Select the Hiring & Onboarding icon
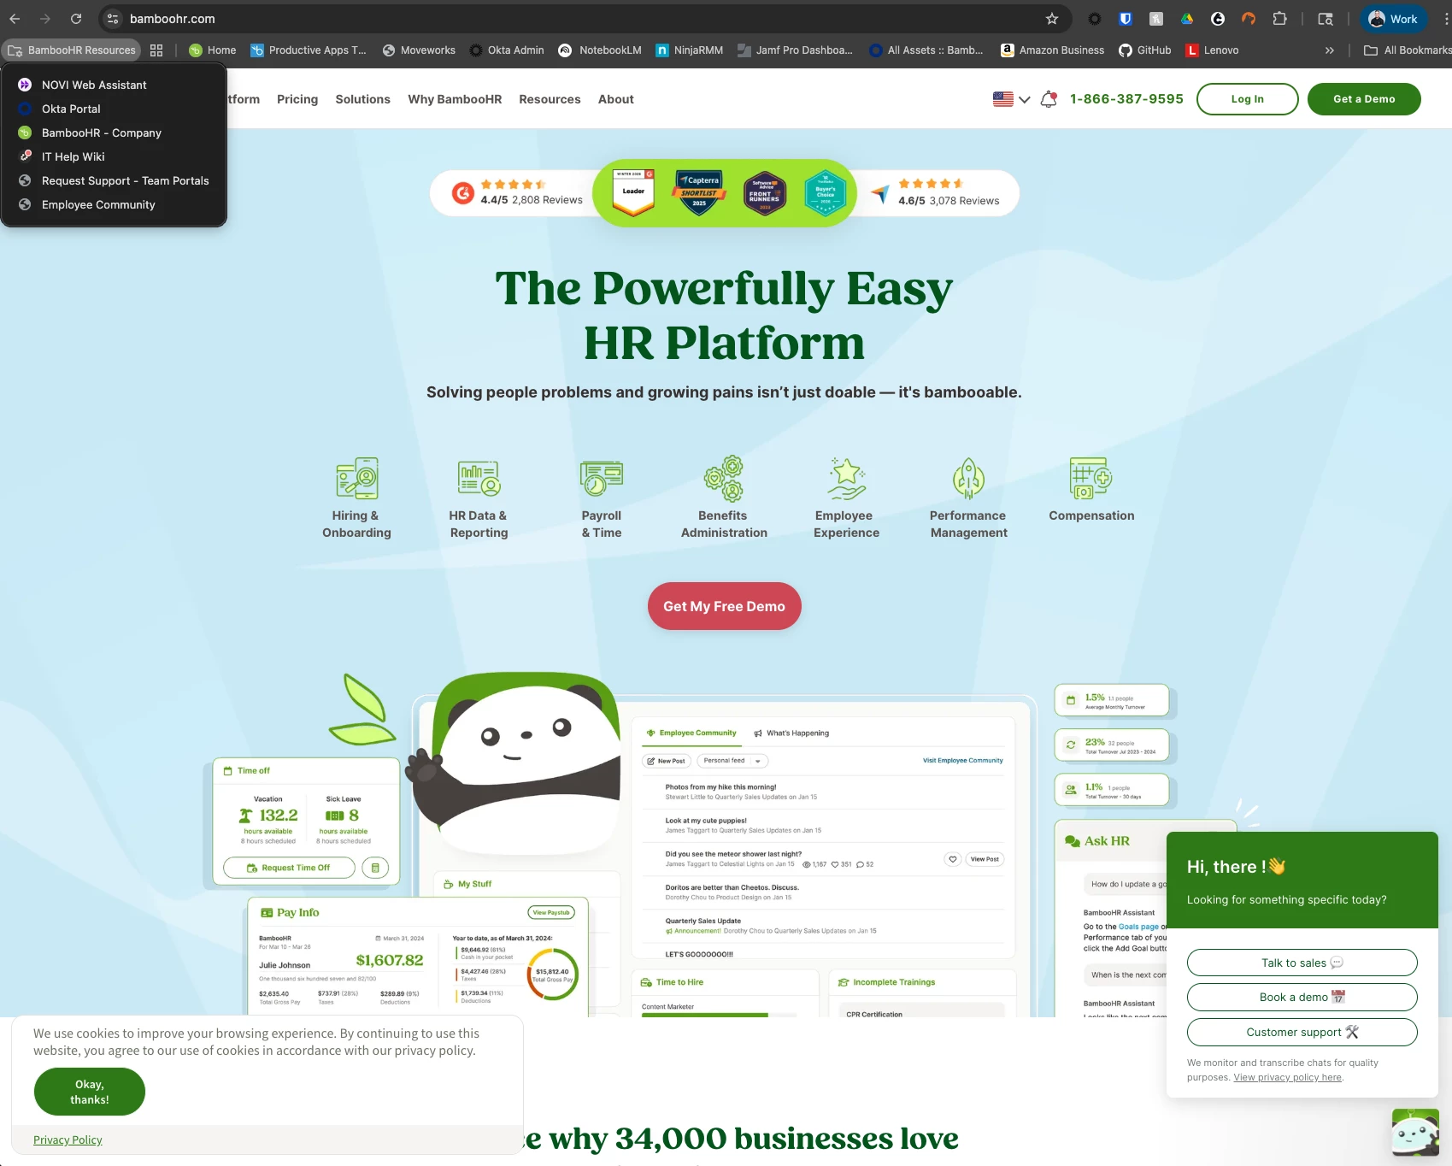The width and height of the screenshot is (1452, 1166). (356, 479)
